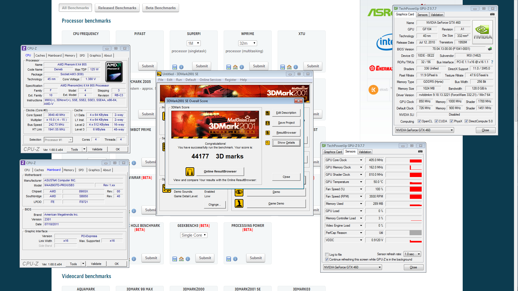Click the 3DMark2001 banner image in score dialog

pos(215,124)
